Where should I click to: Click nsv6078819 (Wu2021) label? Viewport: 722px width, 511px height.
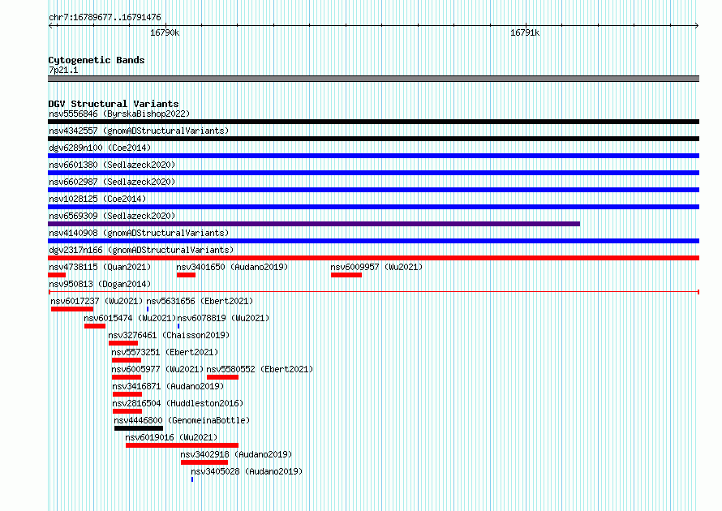click(223, 318)
